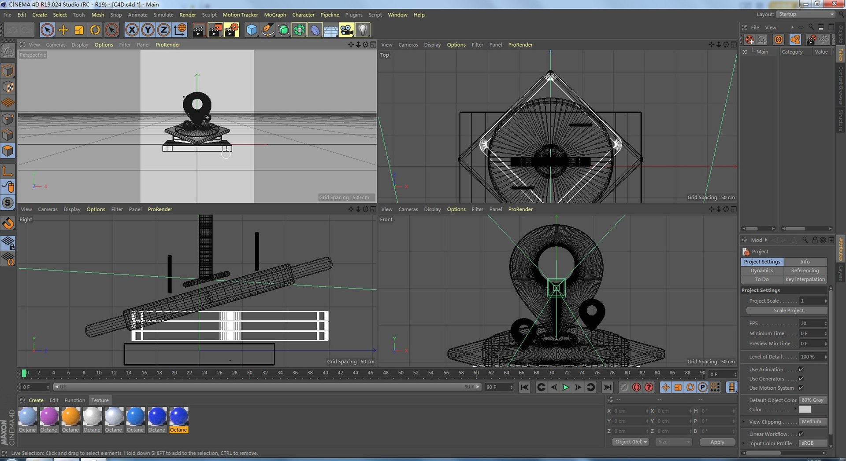Toggle X axis lock
Image resolution: width=846 pixels, height=461 pixels.
point(132,30)
